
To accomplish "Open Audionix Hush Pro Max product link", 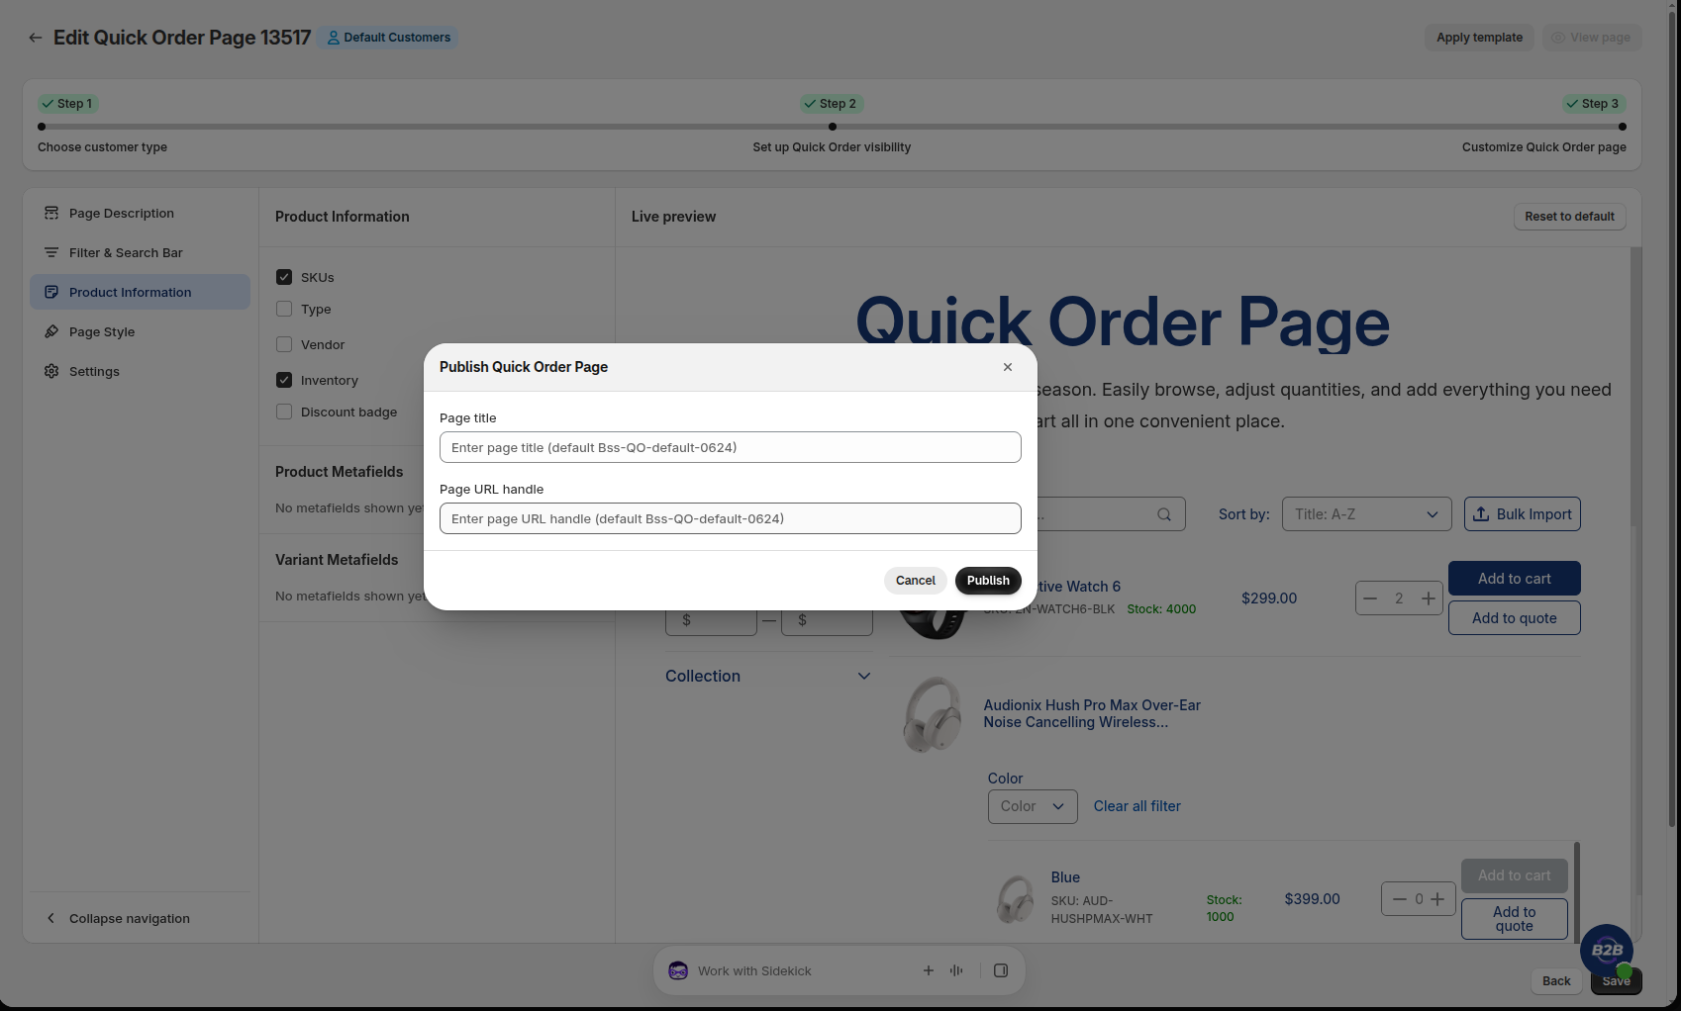I will 1092,713.
